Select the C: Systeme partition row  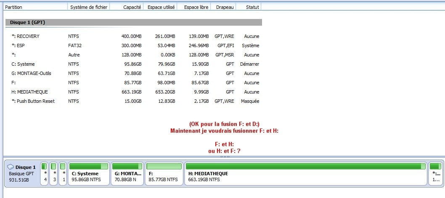pos(134,64)
